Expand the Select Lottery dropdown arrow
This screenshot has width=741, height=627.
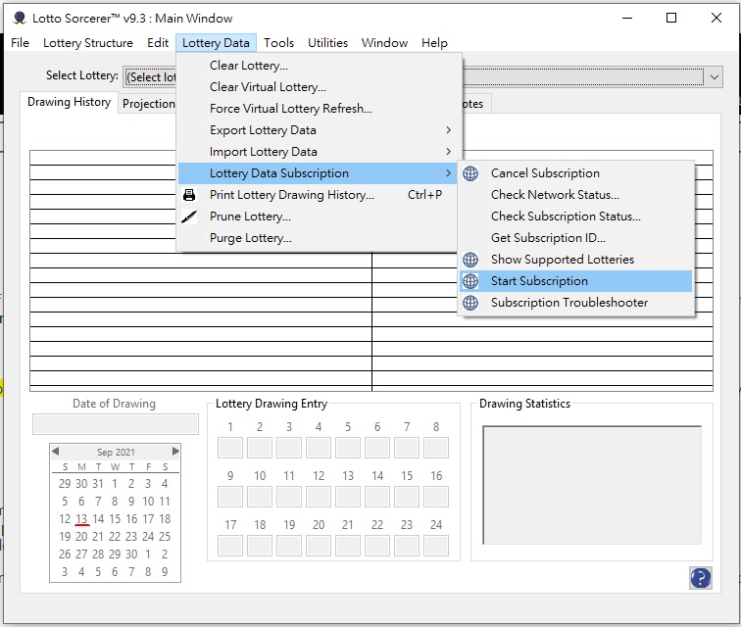[714, 76]
